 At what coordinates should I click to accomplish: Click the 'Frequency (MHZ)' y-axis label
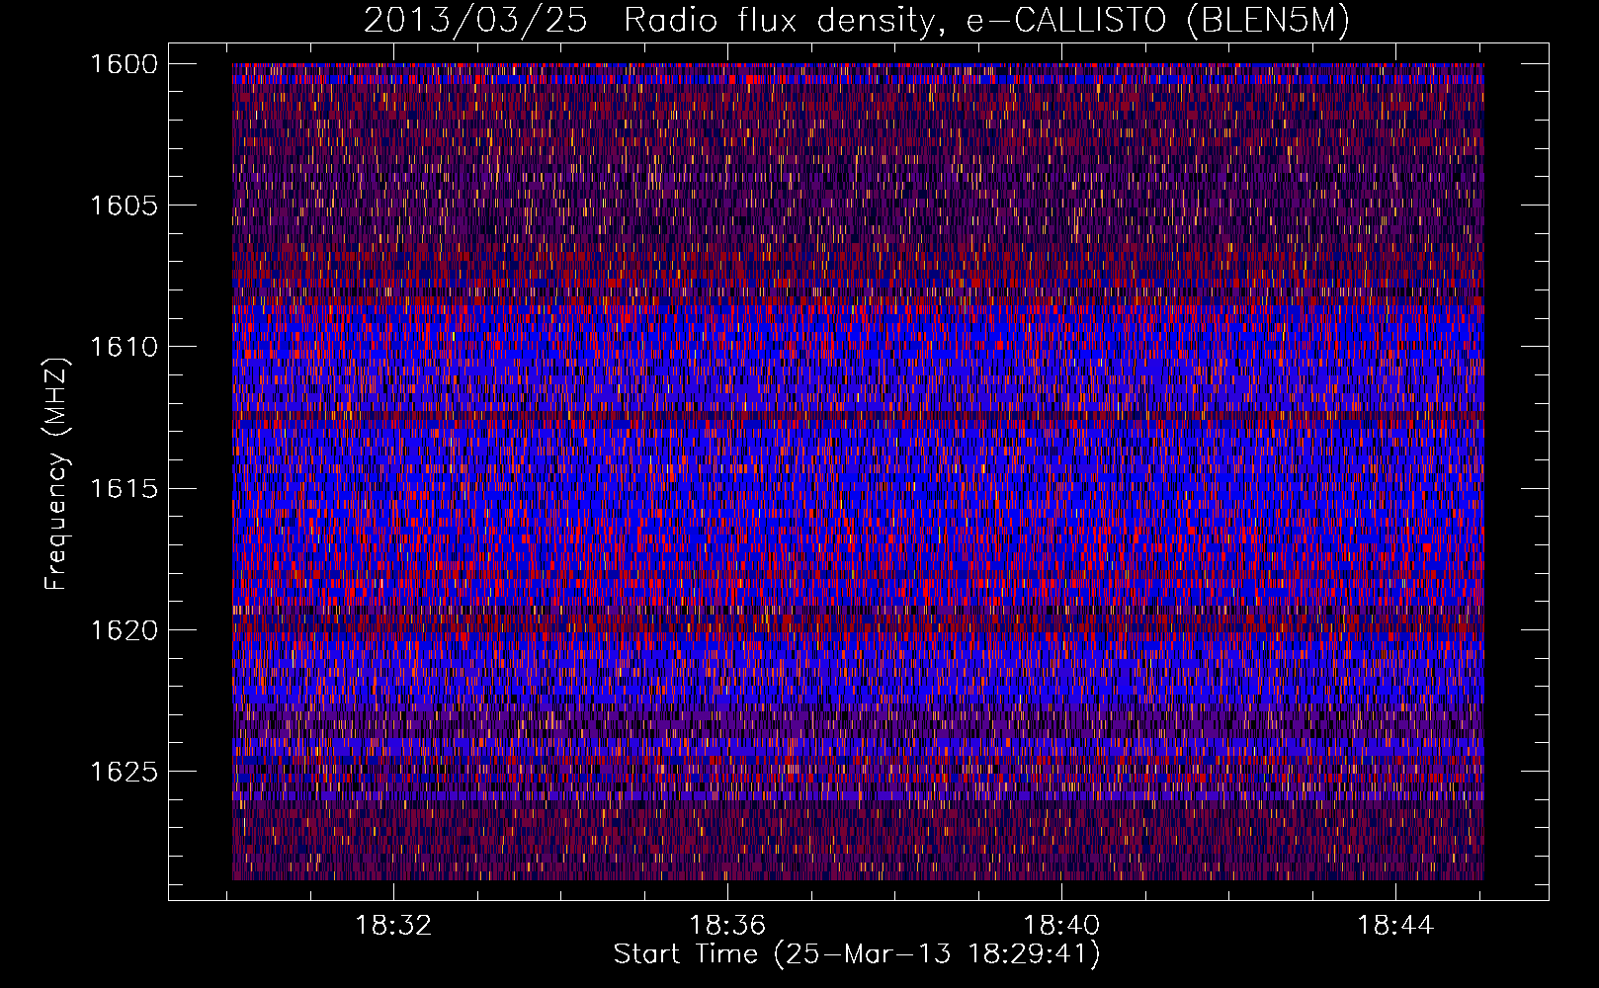[57, 474]
